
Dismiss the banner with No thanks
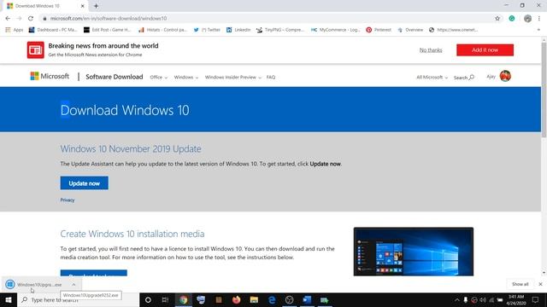(431, 50)
